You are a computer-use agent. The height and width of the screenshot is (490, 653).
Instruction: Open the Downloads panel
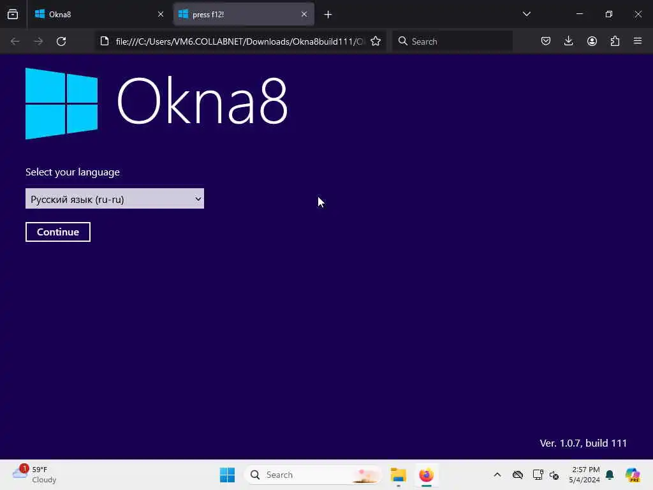pyautogui.click(x=568, y=41)
